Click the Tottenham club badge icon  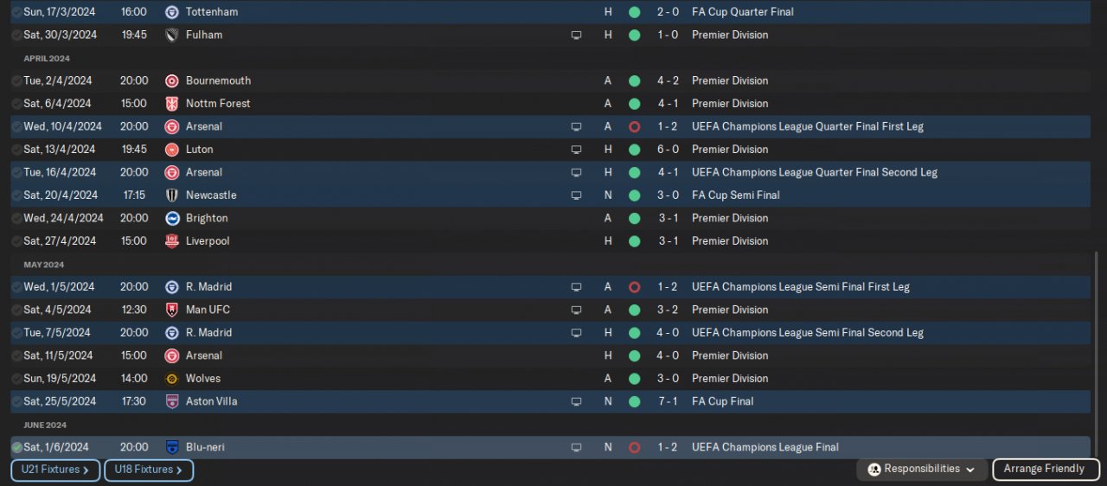172,12
